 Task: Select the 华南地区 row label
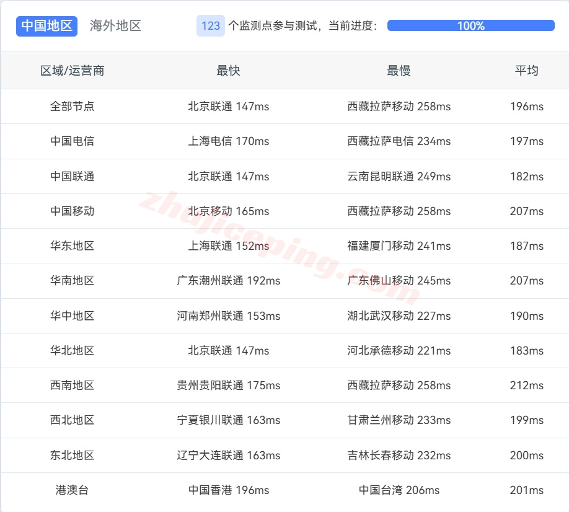tap(73, 281)
